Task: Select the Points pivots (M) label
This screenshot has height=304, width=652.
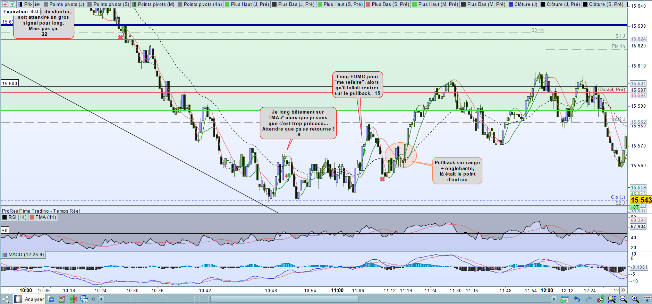Action: pyautogui.click(x=156, y=4)
